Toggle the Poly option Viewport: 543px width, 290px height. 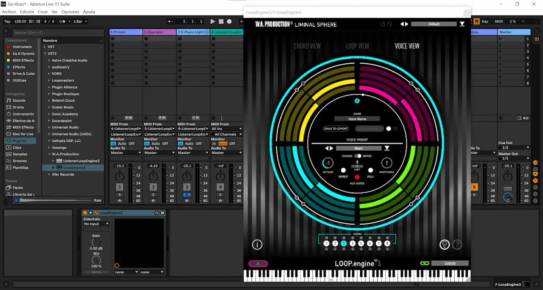370,170
